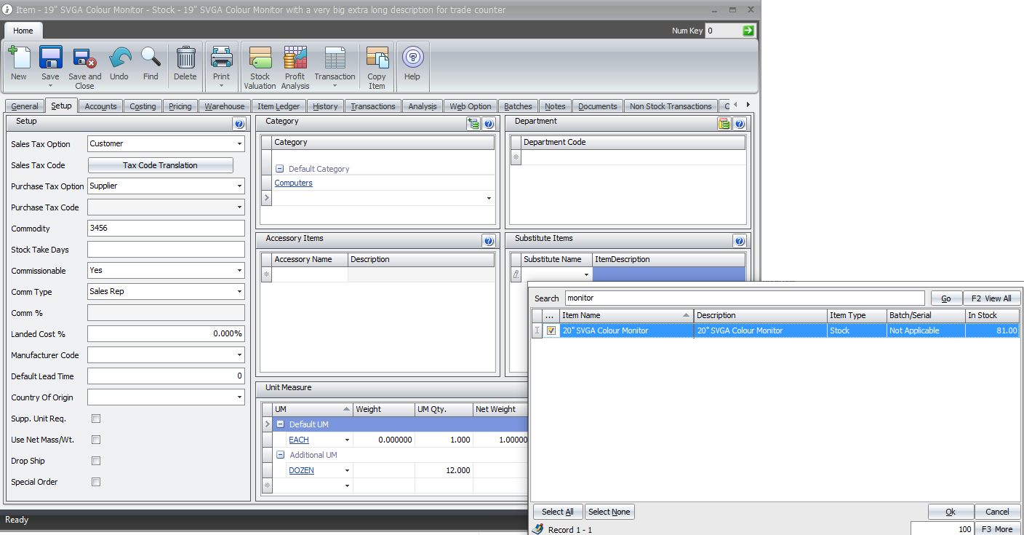Open help for the Category panel
Image resolution: width=1024 pixels, height=535 pixels.
pos(489,124)
